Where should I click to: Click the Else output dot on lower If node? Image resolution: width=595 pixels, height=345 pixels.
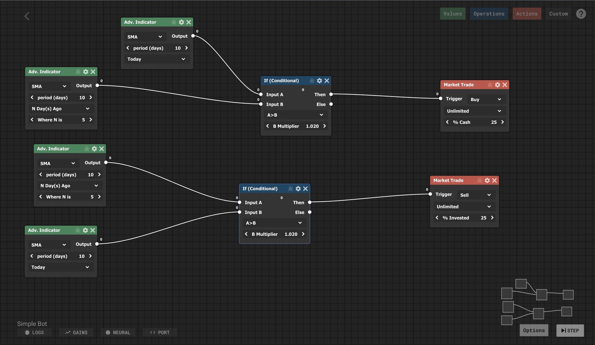click(x=310, y=212)
